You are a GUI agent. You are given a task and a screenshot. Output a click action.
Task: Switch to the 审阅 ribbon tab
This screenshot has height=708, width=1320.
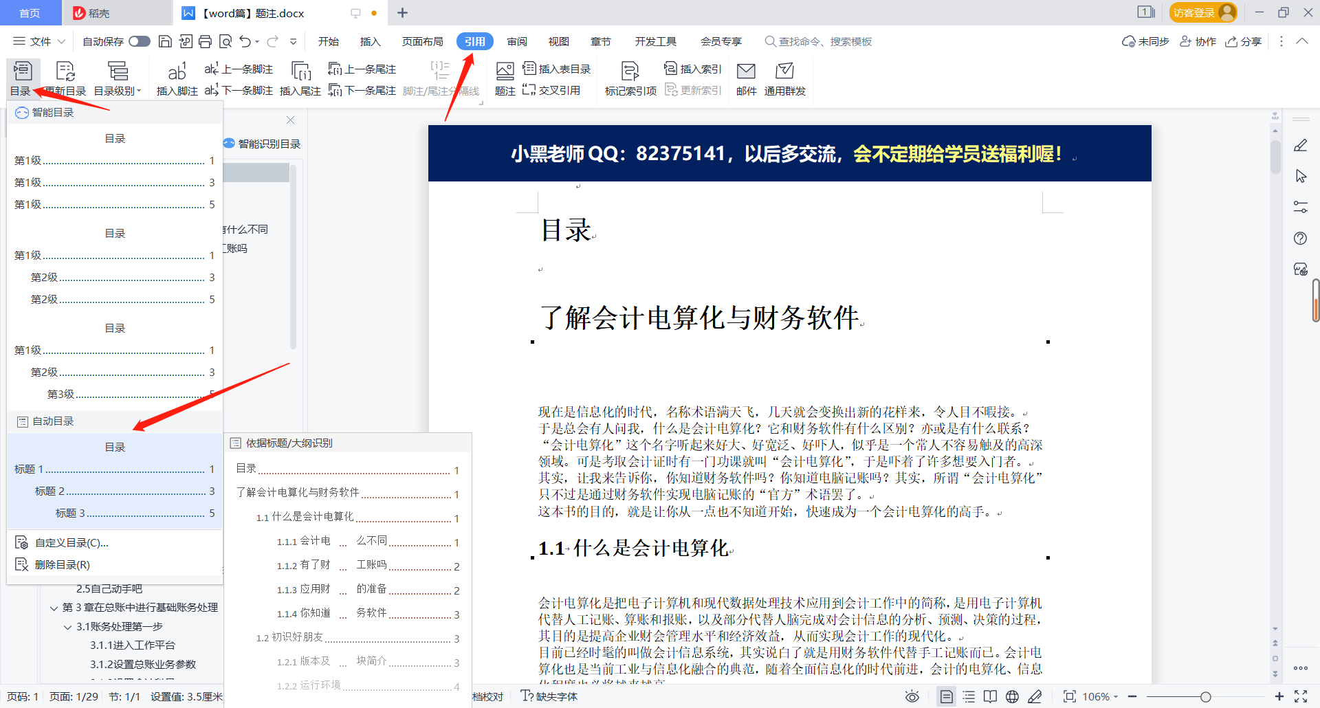coord(517,41)
